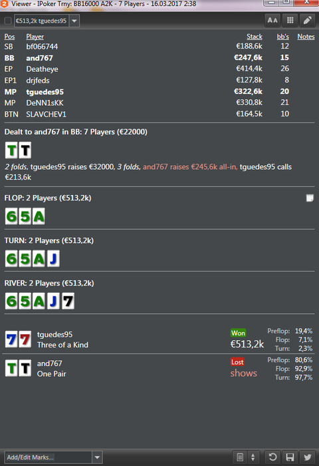The height and width of the screenshot is (466, 319).
Task: Share hand via Twitter icon
Action: point(308,457)
